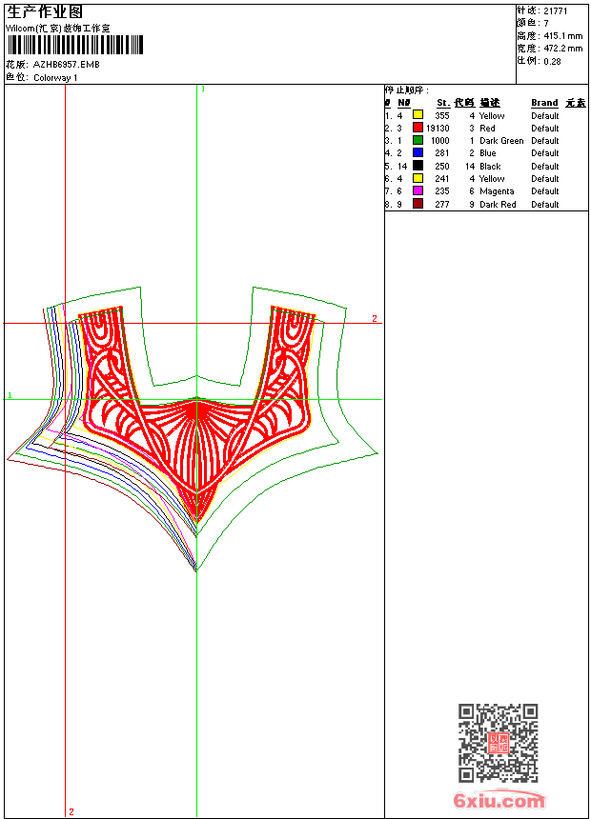Screen dimensions: 591x819
Task: Pick the Blue thread color swatch
Action: coord(418,153)
